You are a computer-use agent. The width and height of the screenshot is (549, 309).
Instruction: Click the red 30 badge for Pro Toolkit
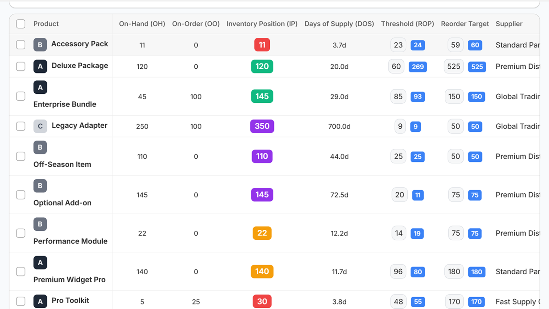(x=262, y=301)
